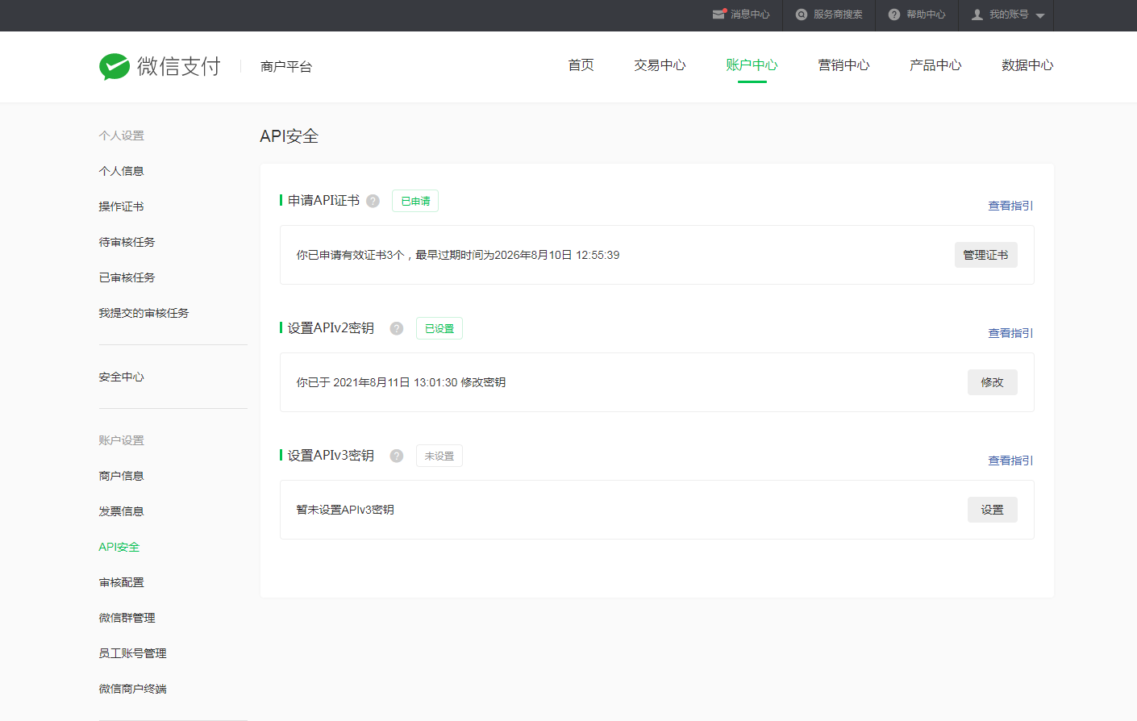Open 查看指引 link for API certificate
The image size is (1137, 721).
[1010, 206]
